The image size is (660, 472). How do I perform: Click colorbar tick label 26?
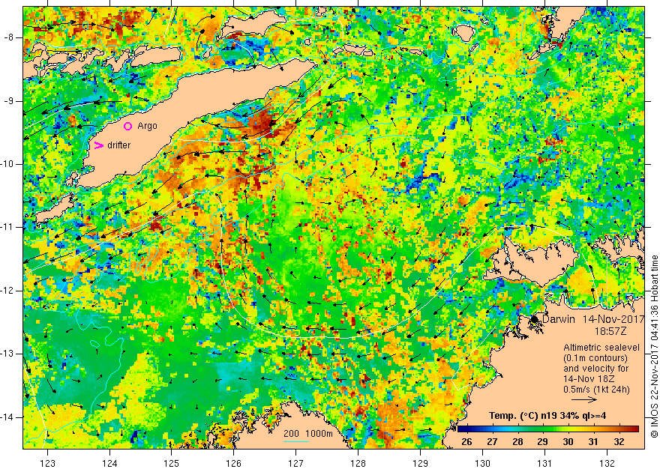[x=466, y=442]
